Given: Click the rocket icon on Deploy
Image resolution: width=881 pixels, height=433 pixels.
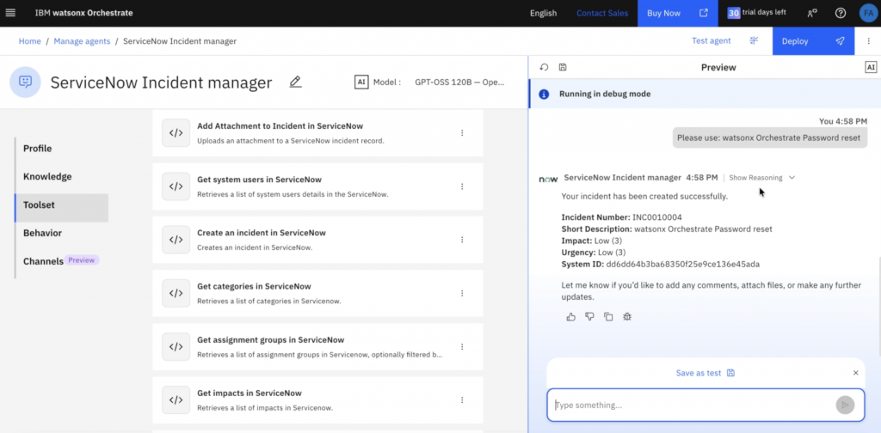Looking at the screenshot, I should (840, 41).
